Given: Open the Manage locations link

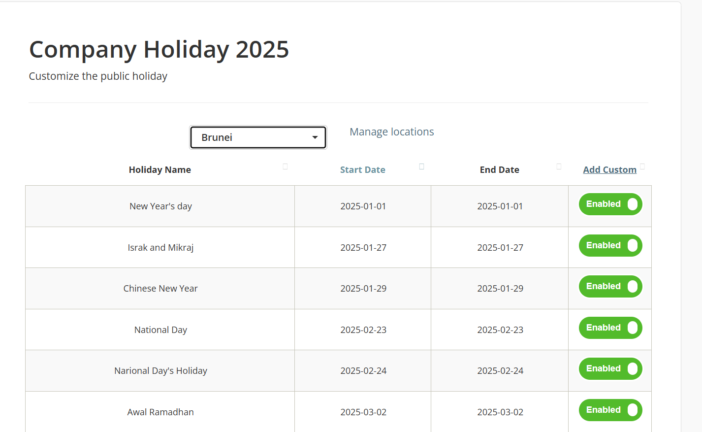Looking at the screenshot, I should 391,132.
